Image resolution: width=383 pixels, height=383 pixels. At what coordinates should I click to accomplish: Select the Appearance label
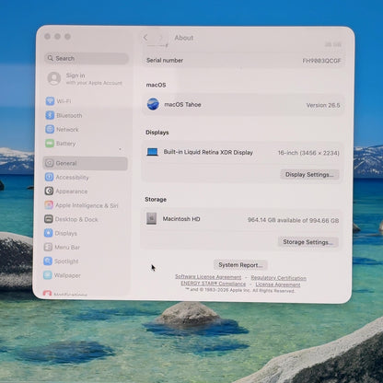pyautogui.click(x=72, y=191)
